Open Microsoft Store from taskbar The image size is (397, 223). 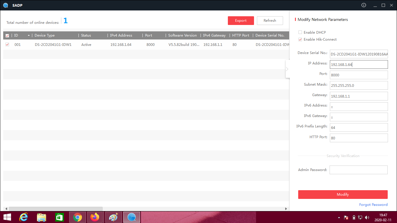tap(60, 217)
